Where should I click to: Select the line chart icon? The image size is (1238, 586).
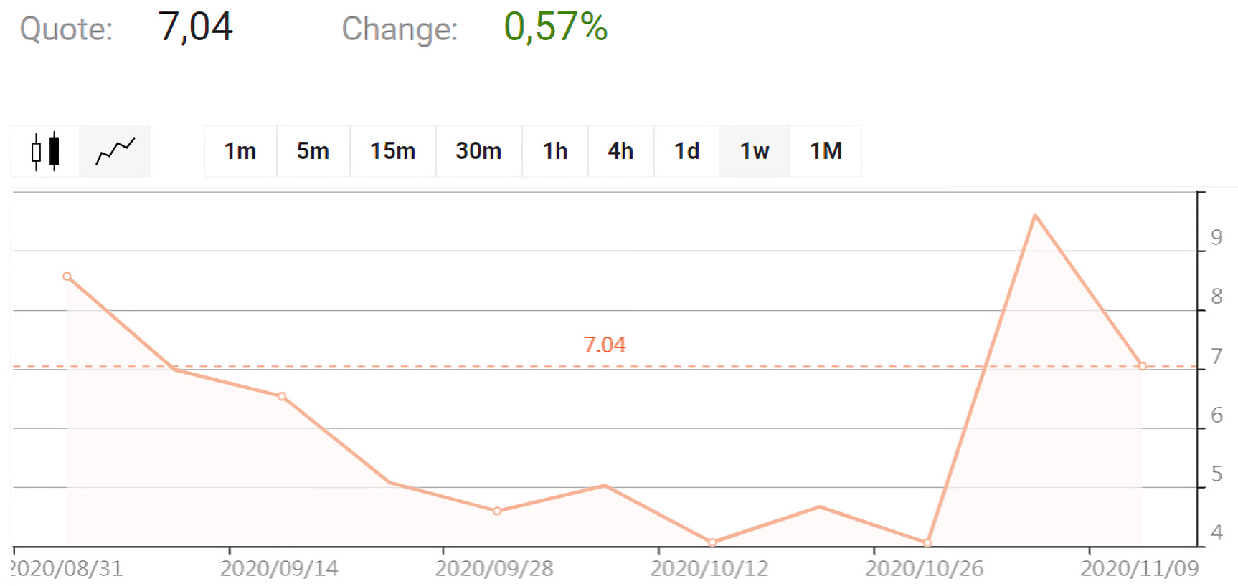coord(115,150)
